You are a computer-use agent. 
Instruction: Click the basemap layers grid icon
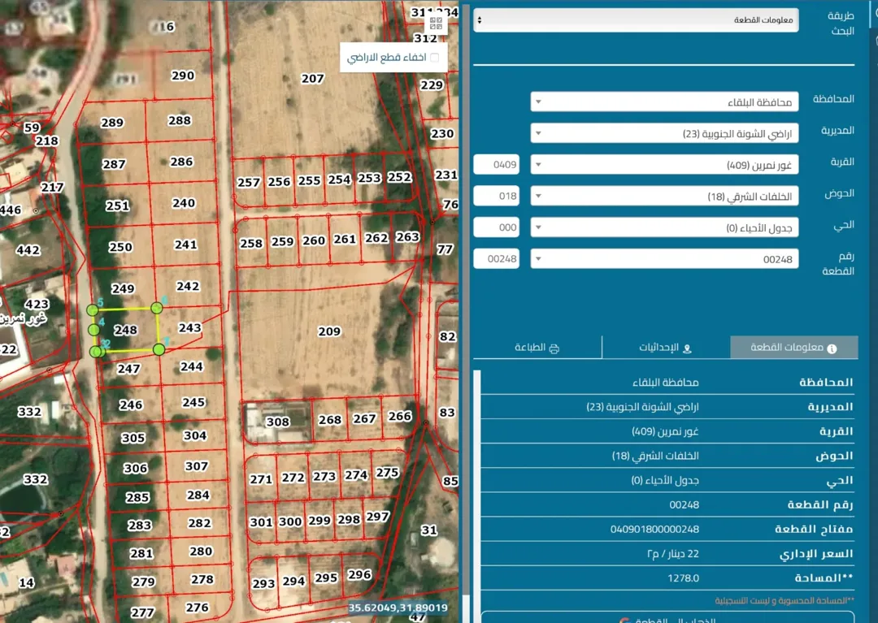click(x=436, y=24)
